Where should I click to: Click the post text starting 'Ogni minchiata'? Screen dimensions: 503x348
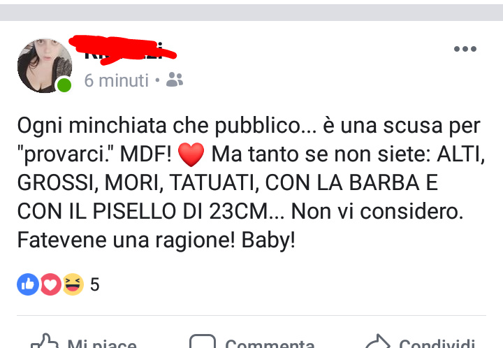(251, 183)
